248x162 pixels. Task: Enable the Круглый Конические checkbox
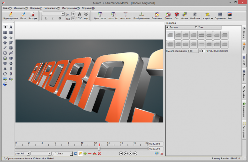click(203, 51)
